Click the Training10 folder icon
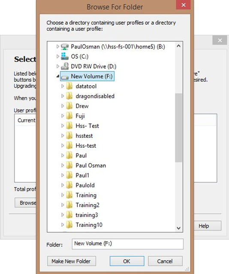 click(69, 225)
